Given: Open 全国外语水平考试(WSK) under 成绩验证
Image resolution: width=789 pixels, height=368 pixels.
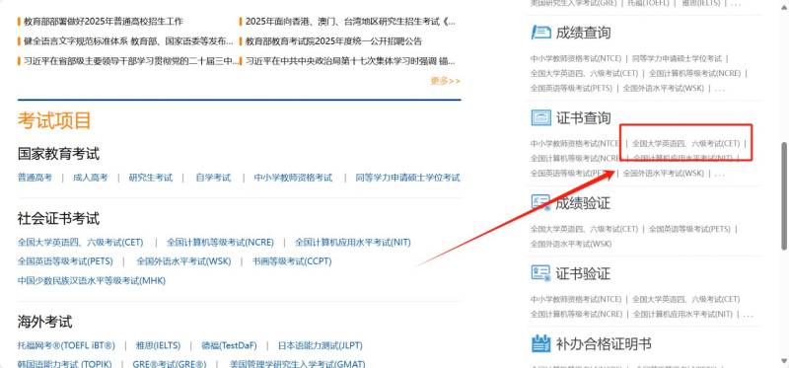Looking at the screenshot, I should (x=571, y=244).
